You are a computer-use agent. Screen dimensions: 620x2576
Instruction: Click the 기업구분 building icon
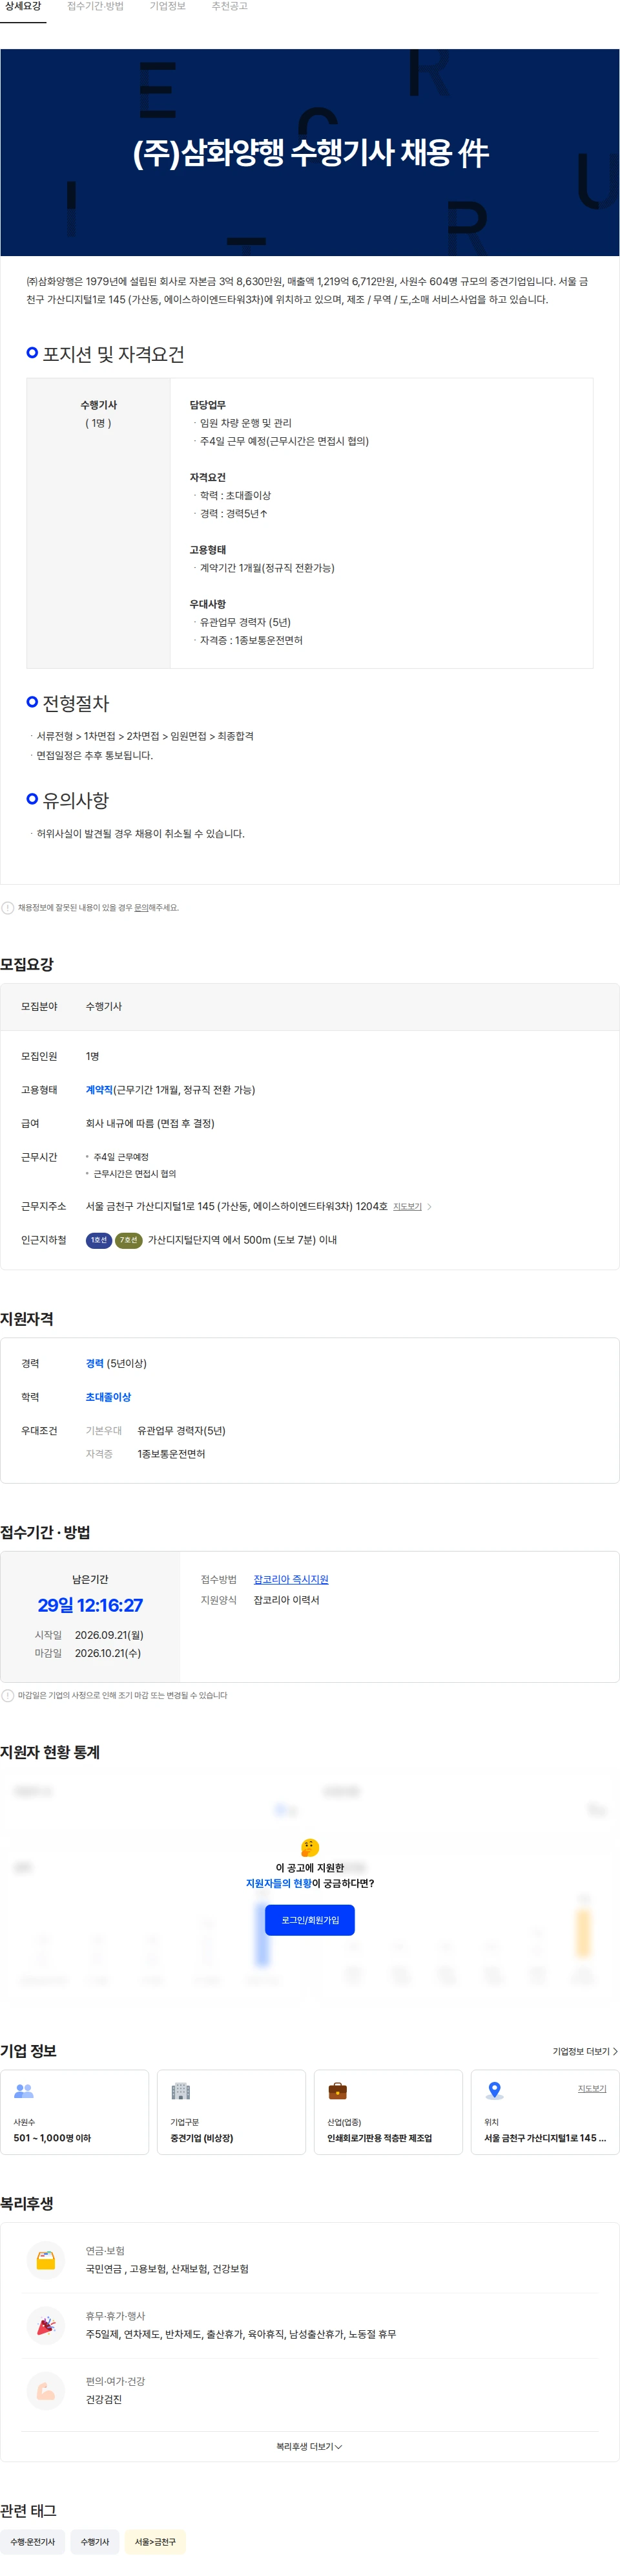[x=181, y=2091]
